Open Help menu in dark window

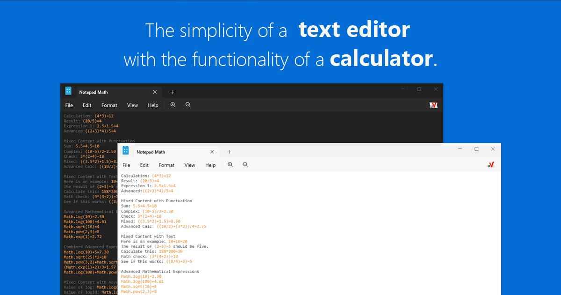153,105
